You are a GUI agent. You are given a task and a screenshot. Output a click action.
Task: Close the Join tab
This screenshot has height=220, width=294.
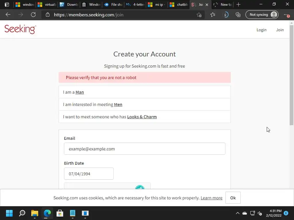(207, 5)
